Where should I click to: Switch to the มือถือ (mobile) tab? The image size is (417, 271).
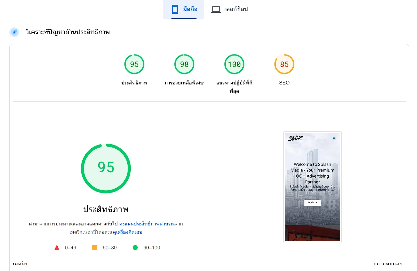tap(184, 9)
